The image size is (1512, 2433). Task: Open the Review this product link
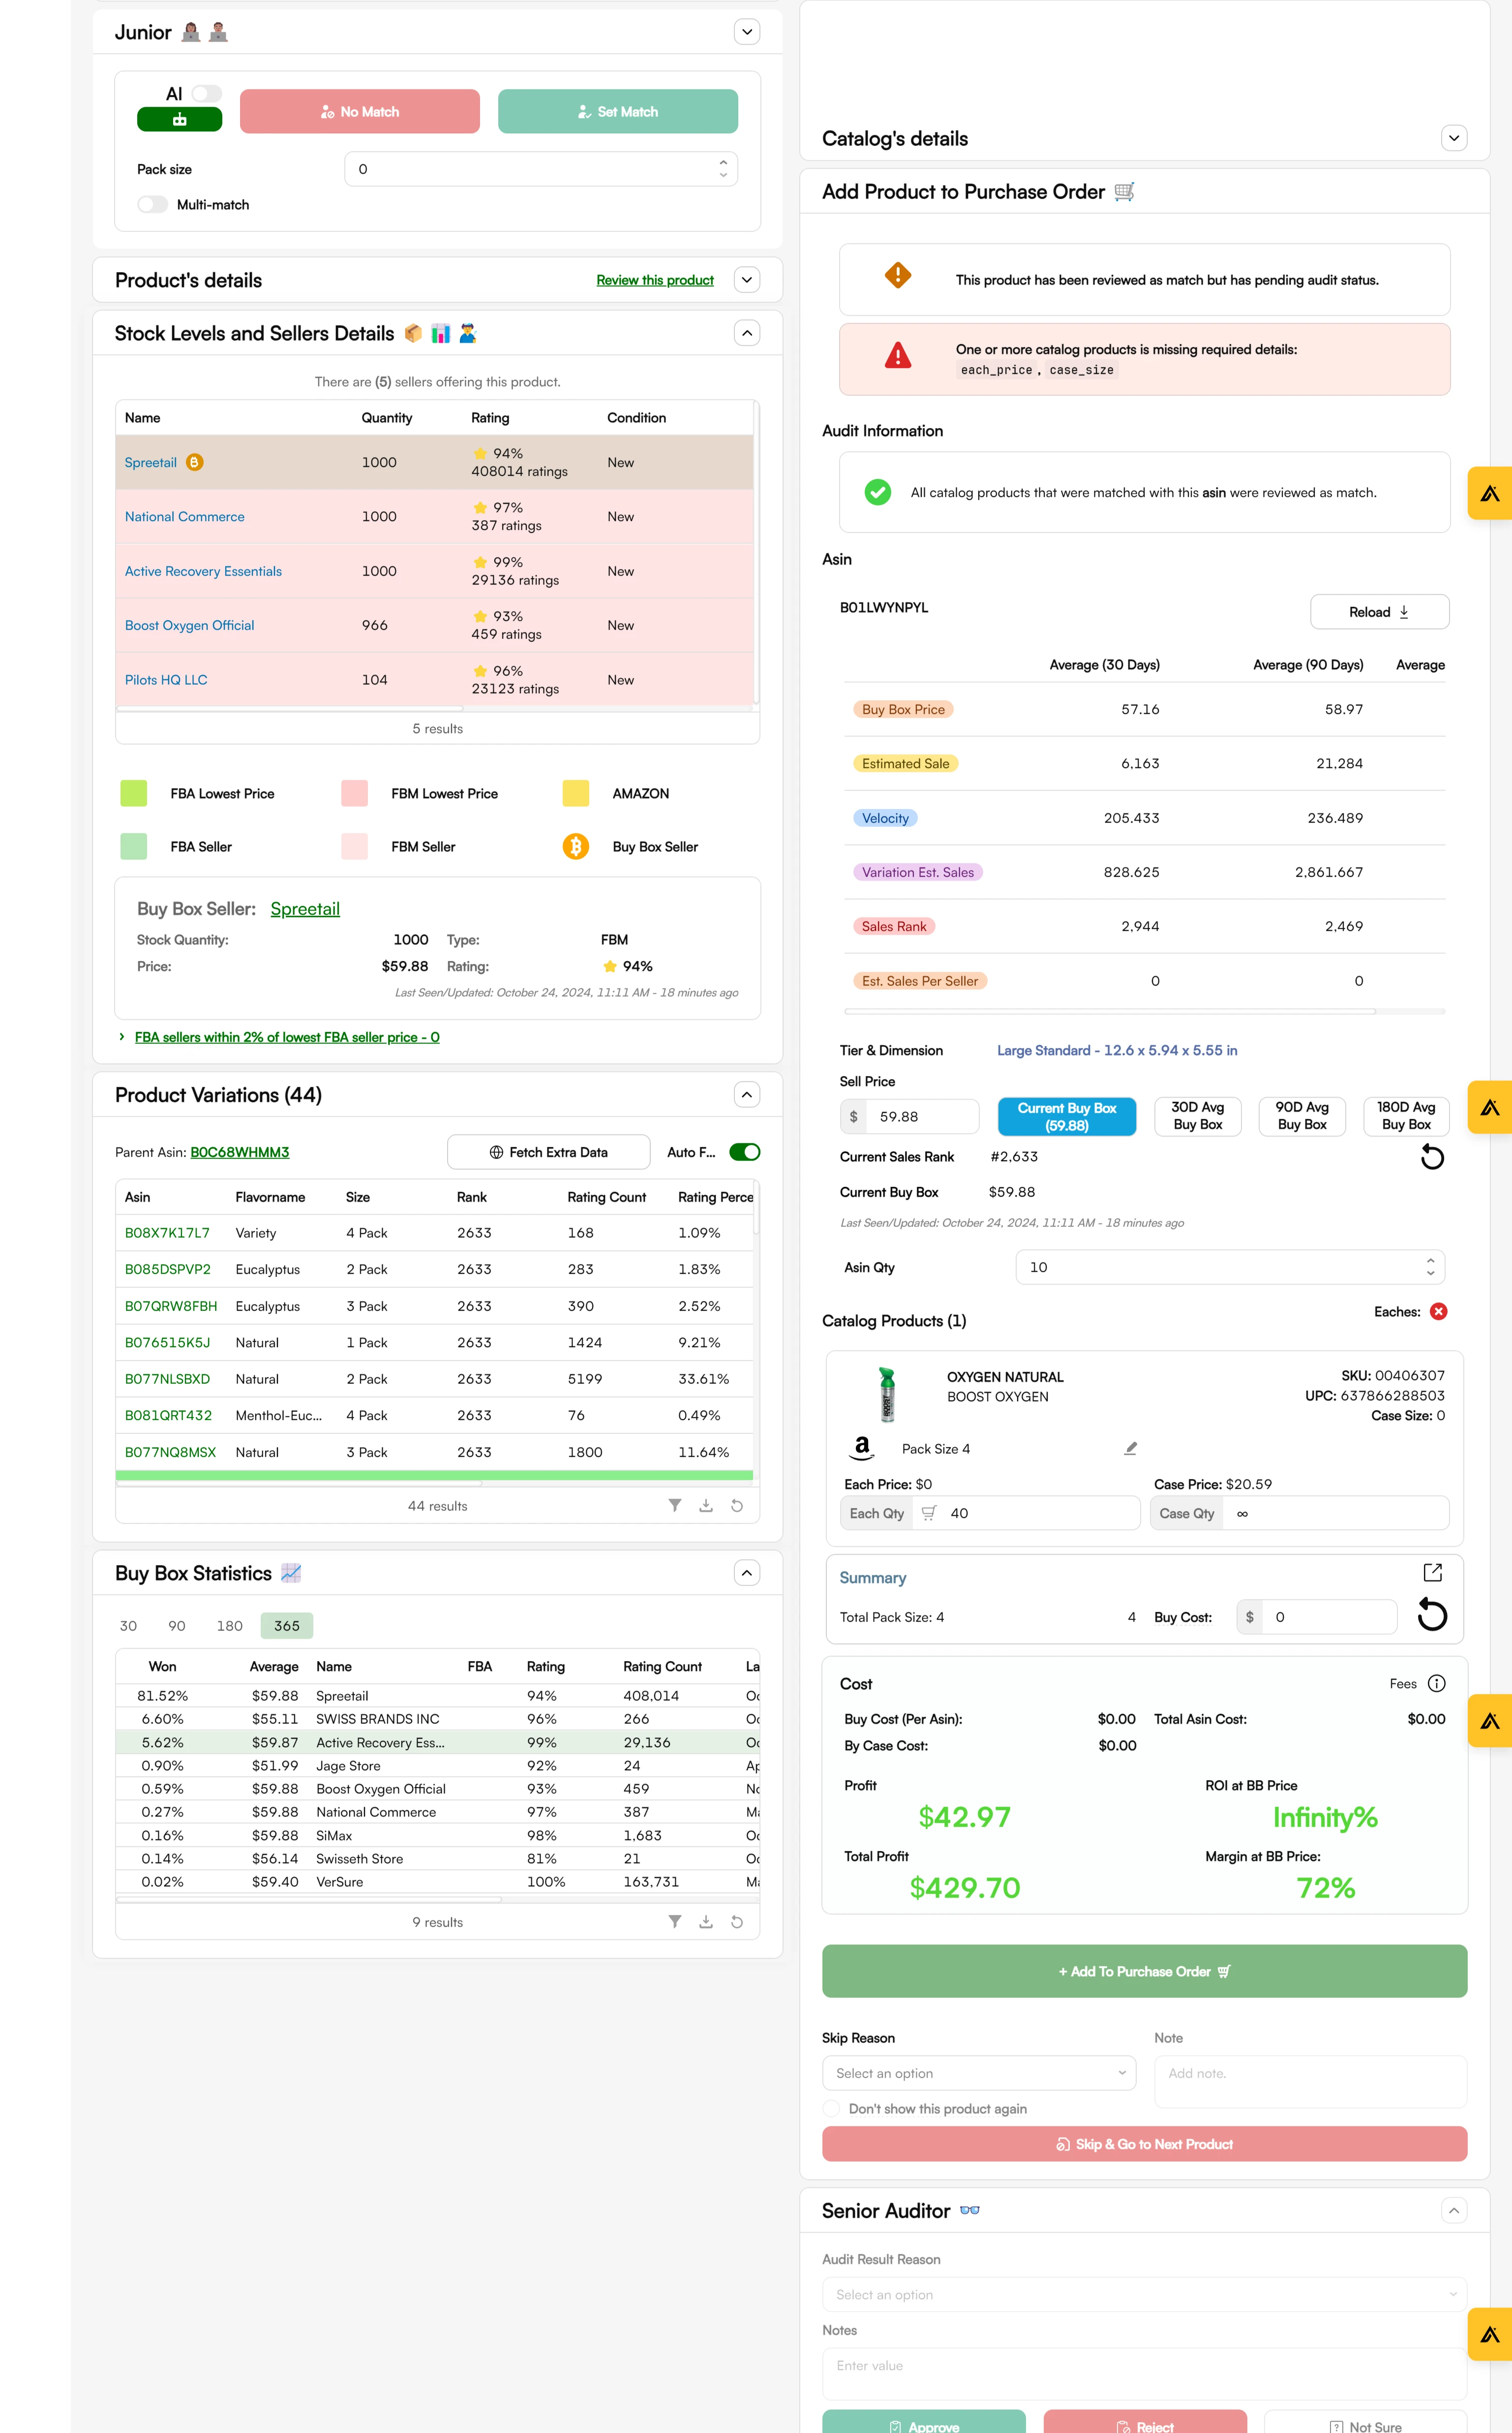click(655, 280)
